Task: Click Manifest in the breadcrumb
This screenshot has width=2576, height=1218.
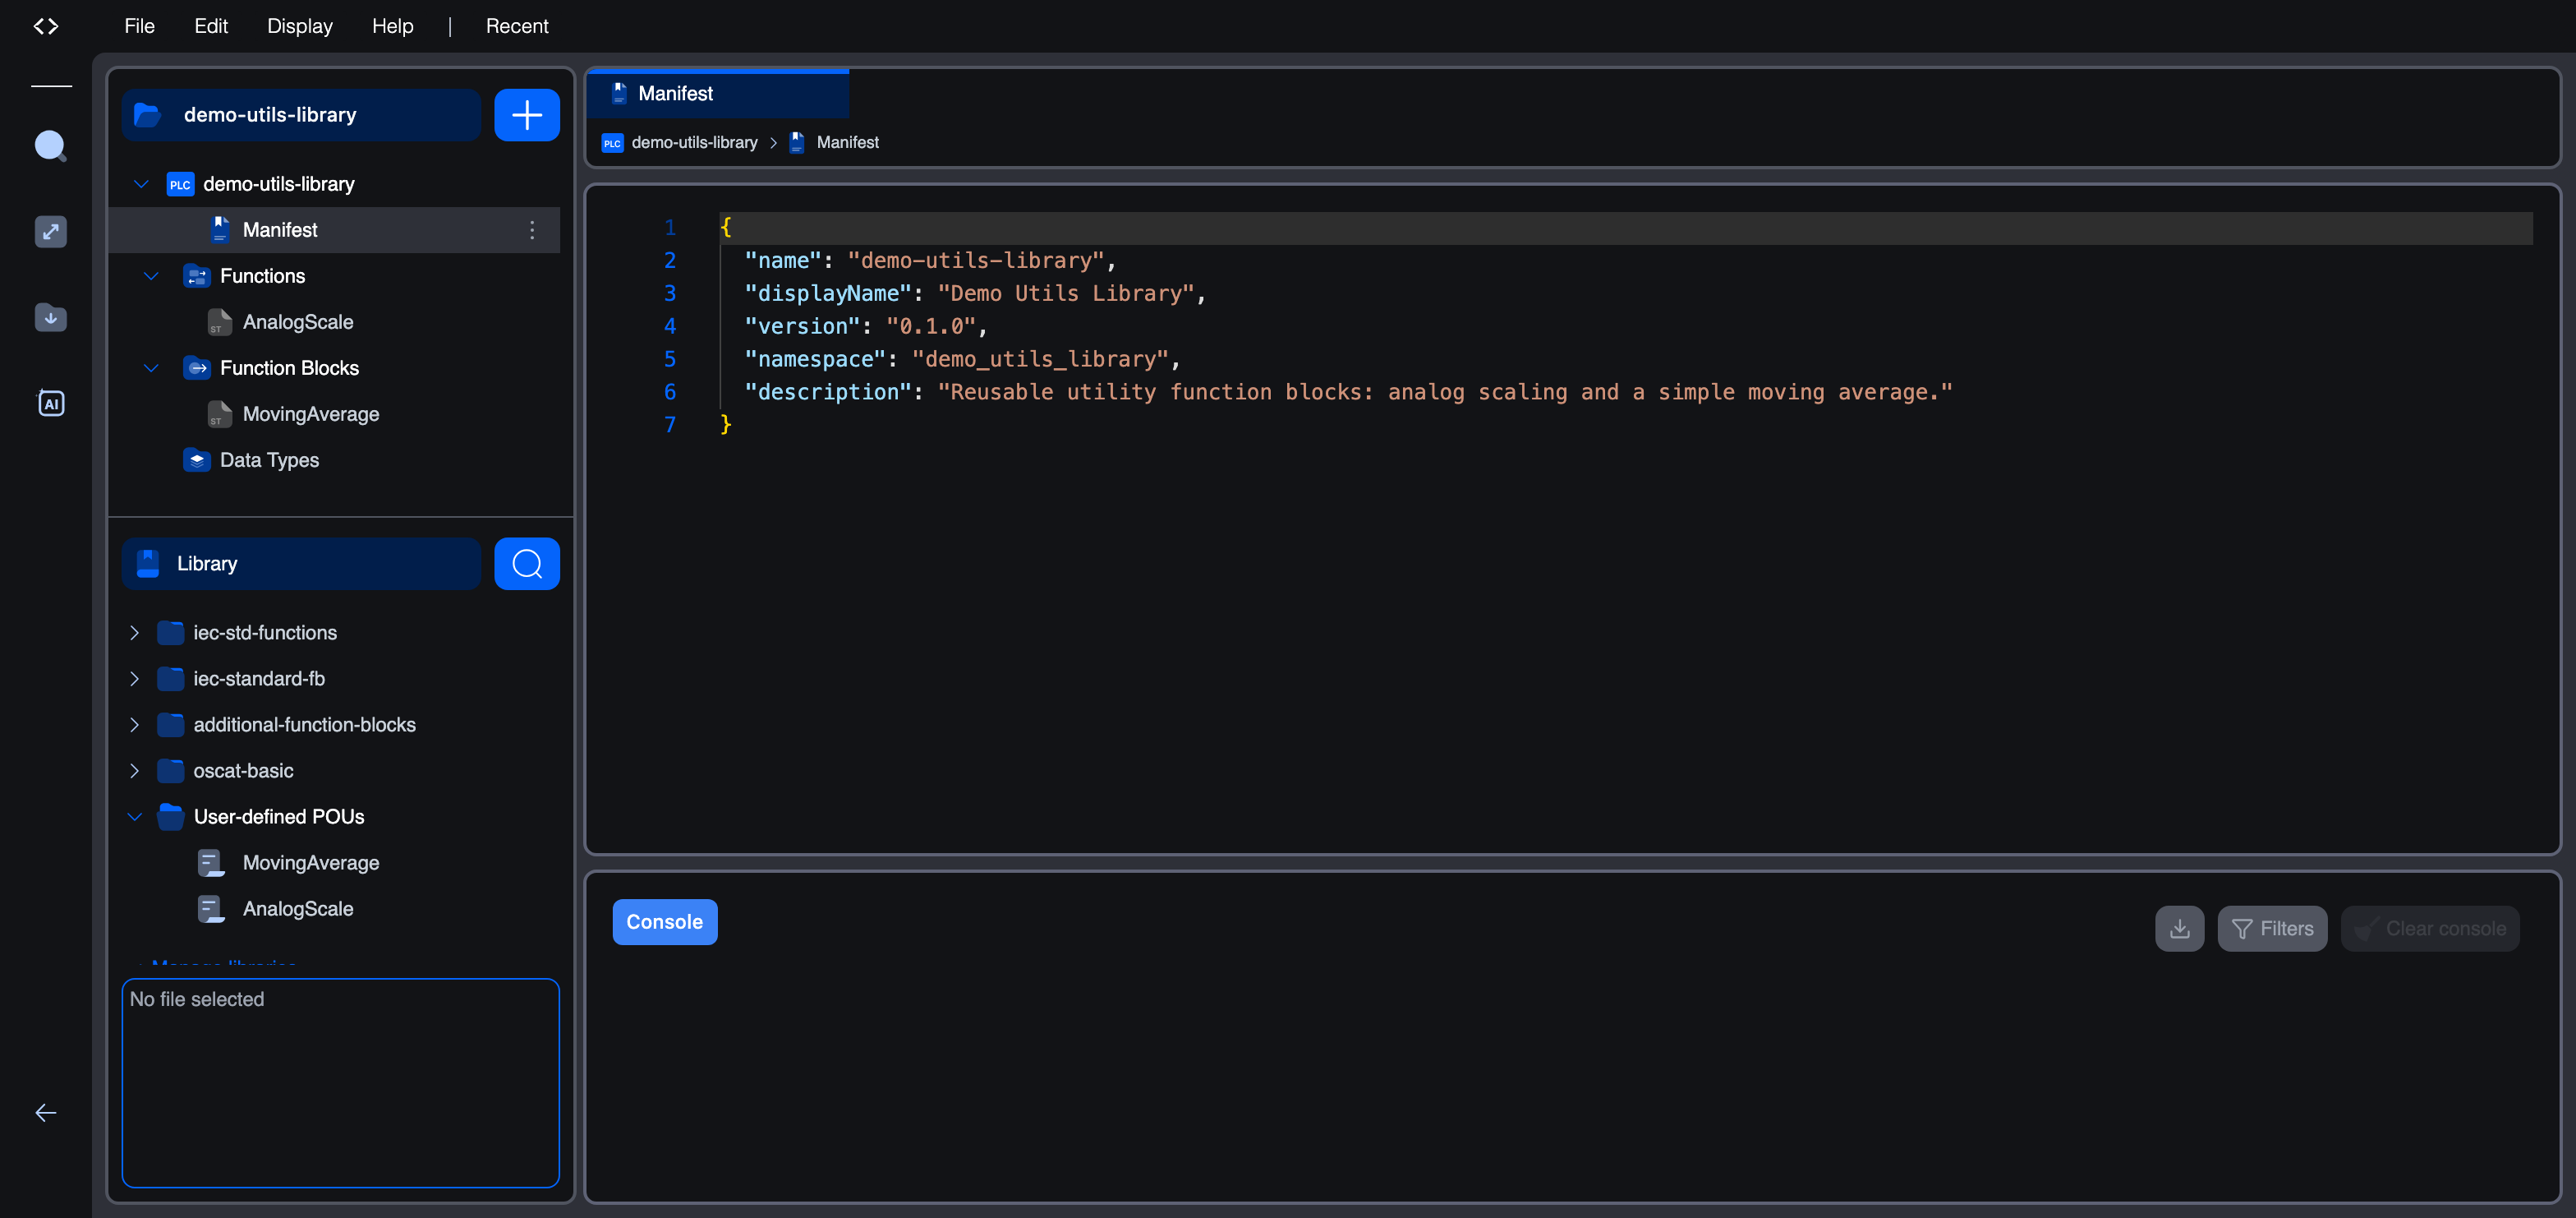Action: [847, 142]
